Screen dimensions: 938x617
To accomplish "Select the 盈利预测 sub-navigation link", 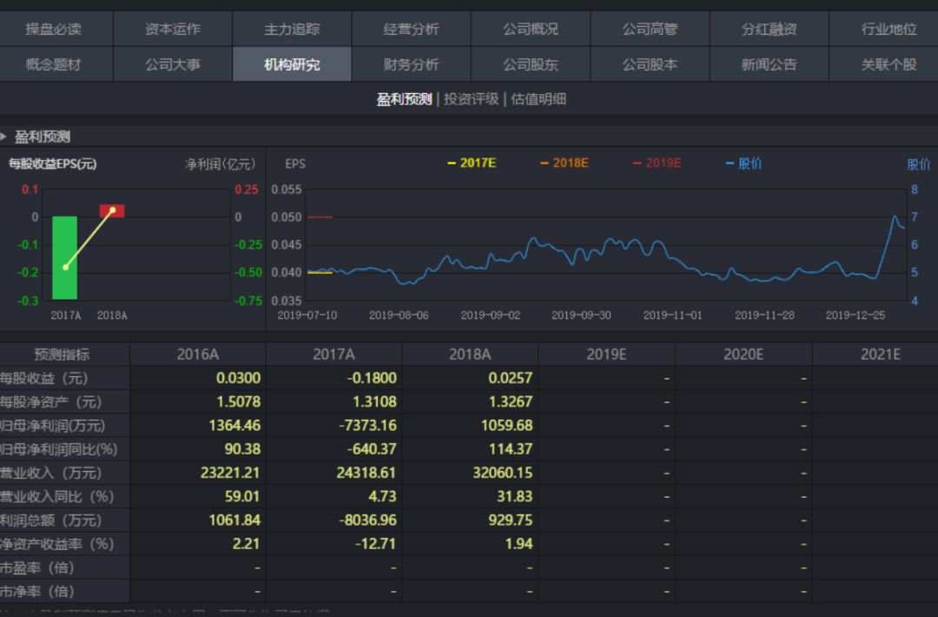I will coord(404,99).
